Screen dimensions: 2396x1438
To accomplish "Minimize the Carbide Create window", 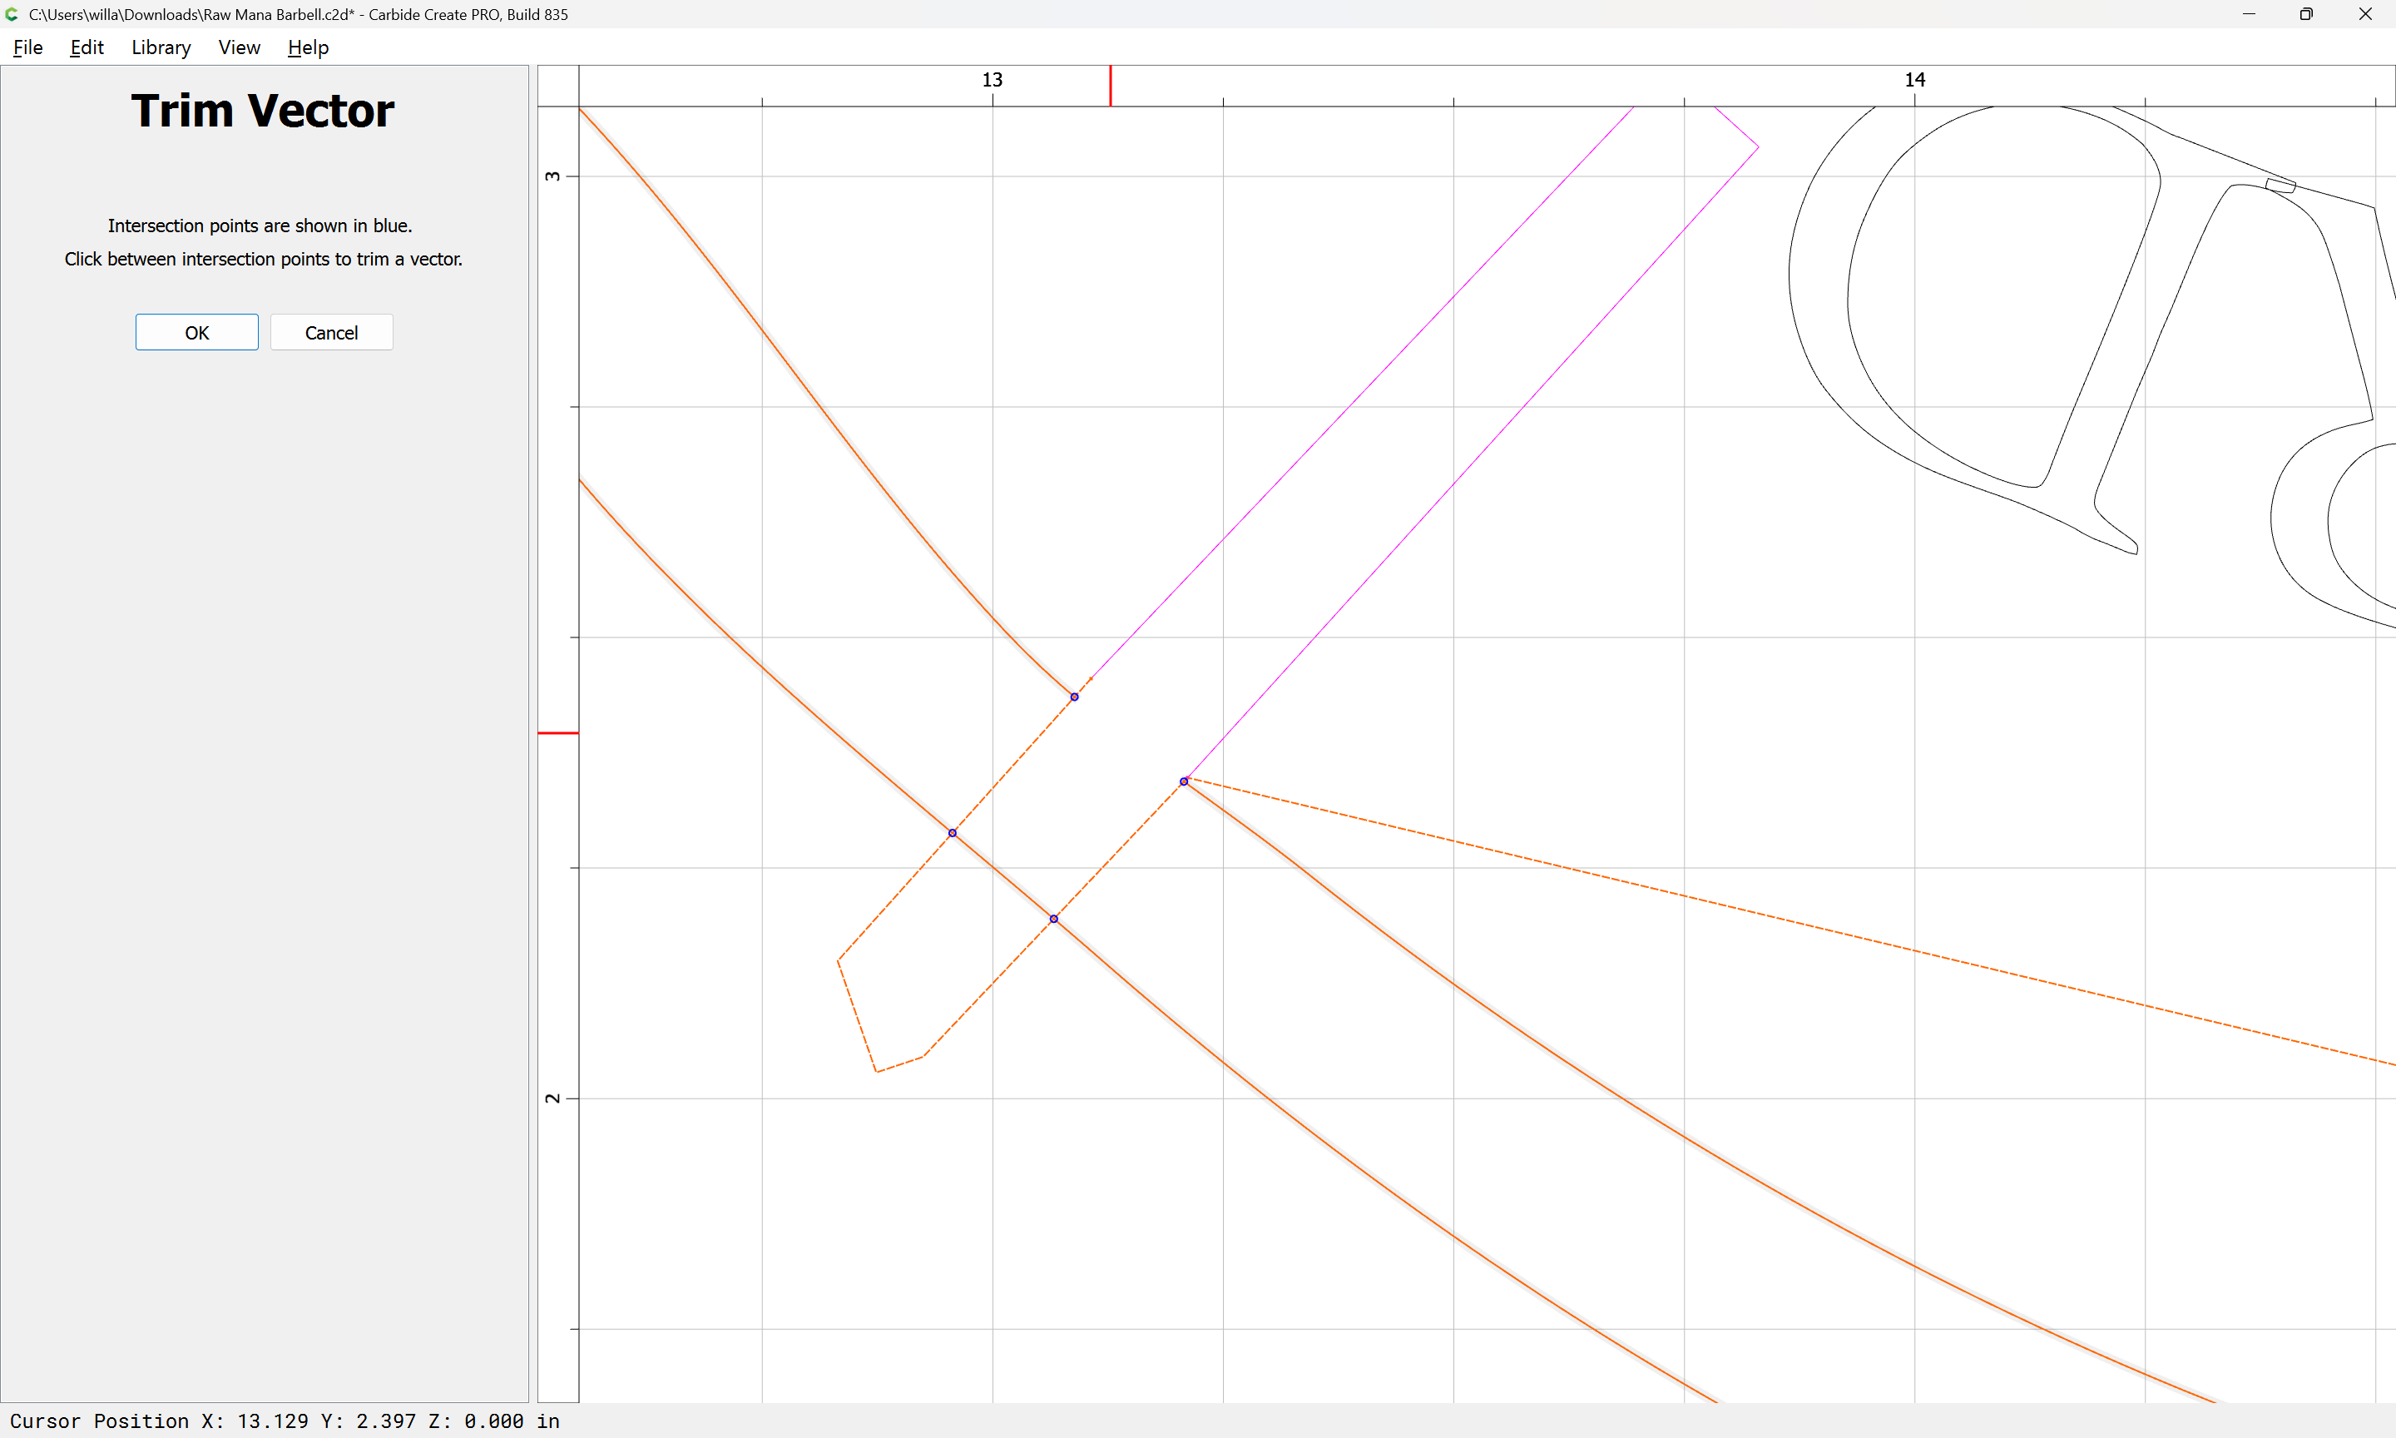I will click(2249, 14).
